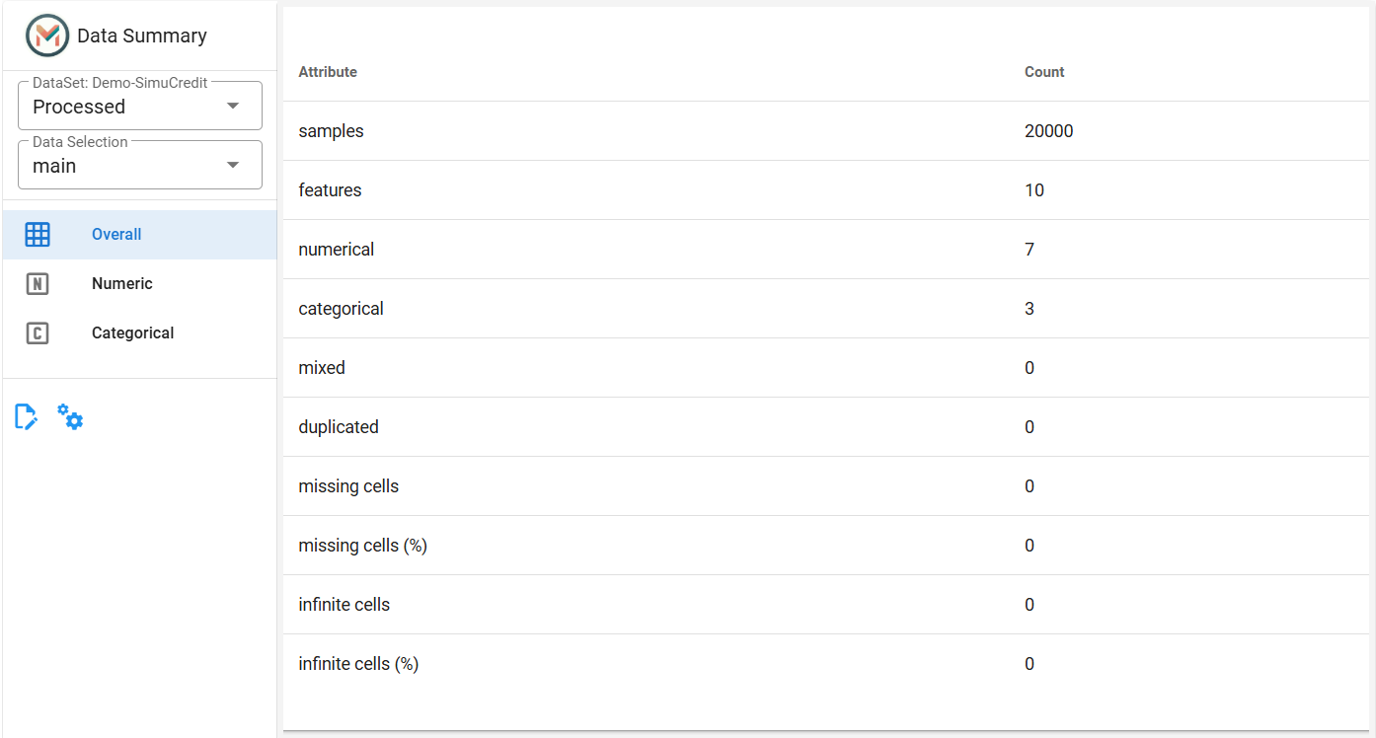Click the missing cells (%) row
Viewport: 1376px width, 738px height.
click(826, 546)
